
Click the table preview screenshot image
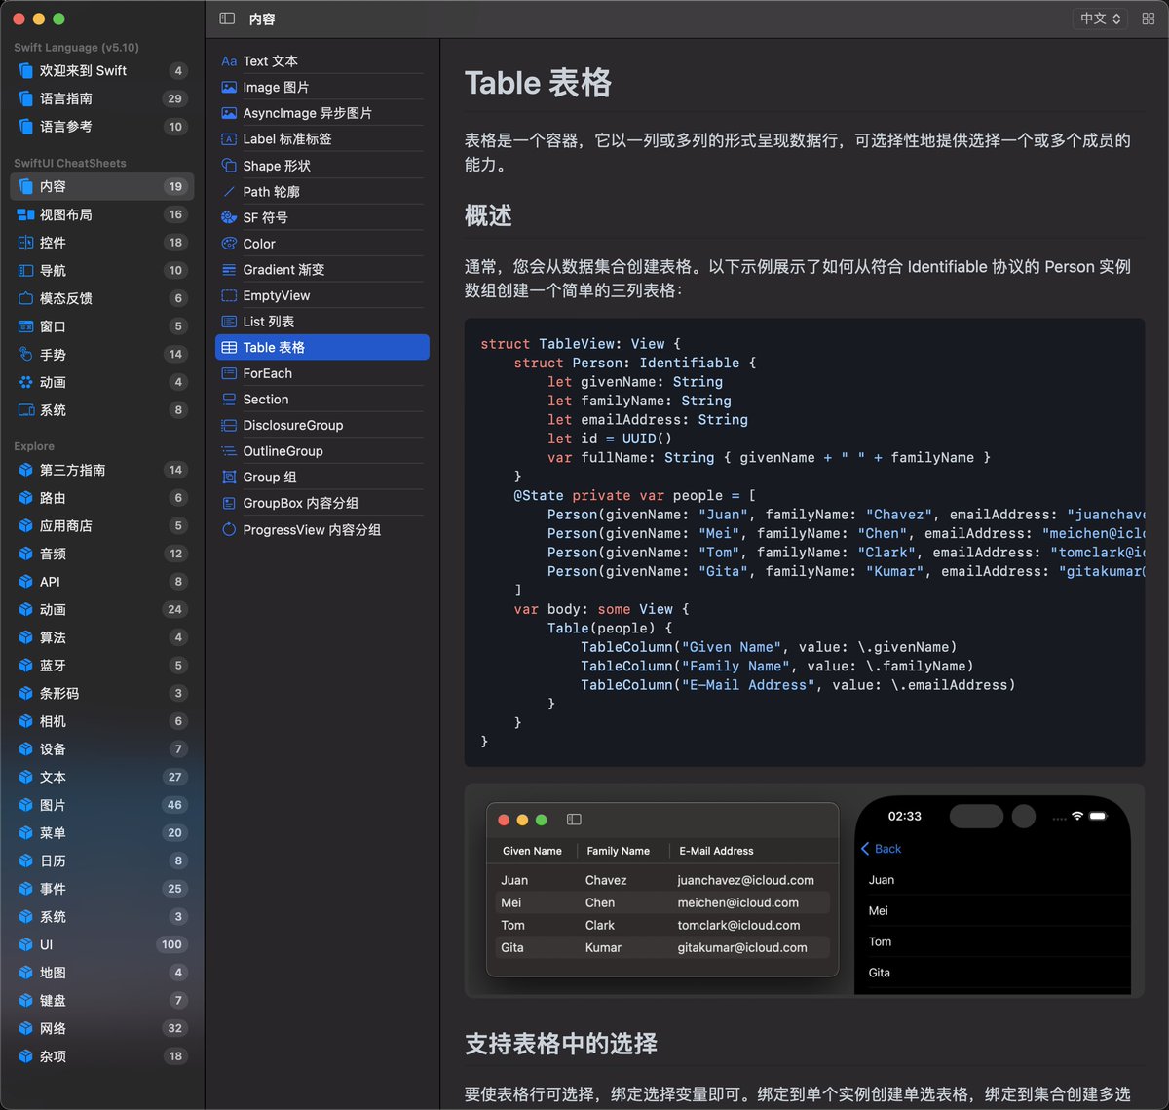click(661, 892)
